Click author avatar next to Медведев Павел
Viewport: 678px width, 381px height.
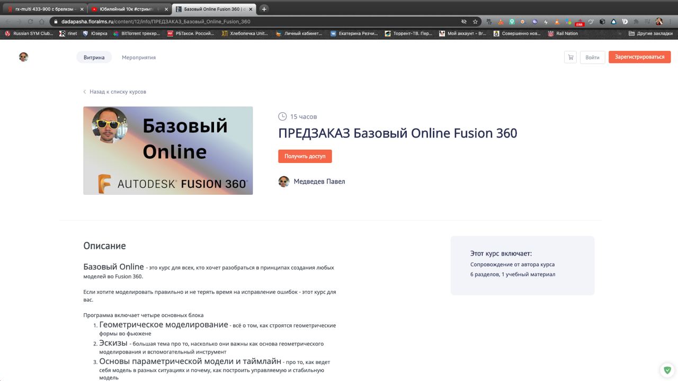tap(284, 182)
